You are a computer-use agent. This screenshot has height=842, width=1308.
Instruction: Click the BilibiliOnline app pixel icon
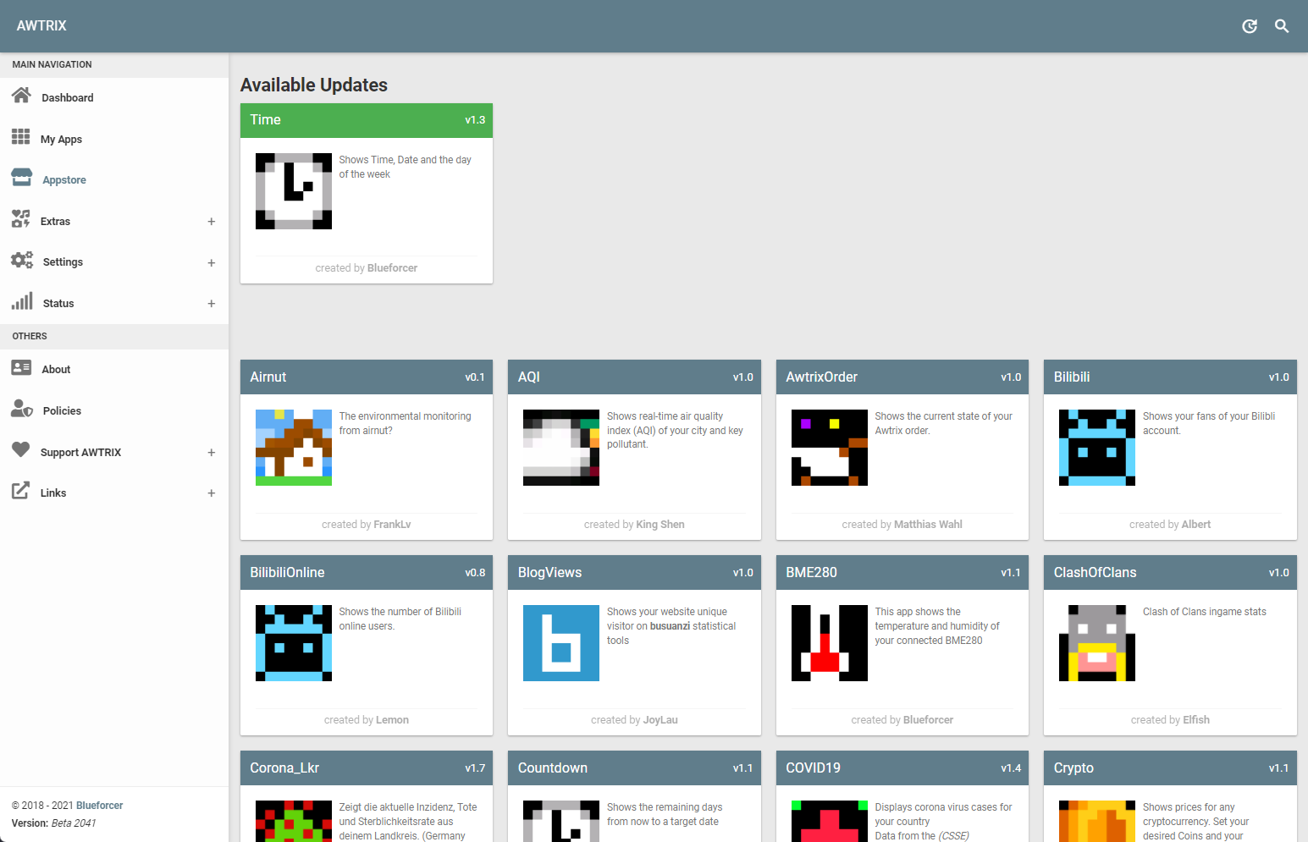294,643
